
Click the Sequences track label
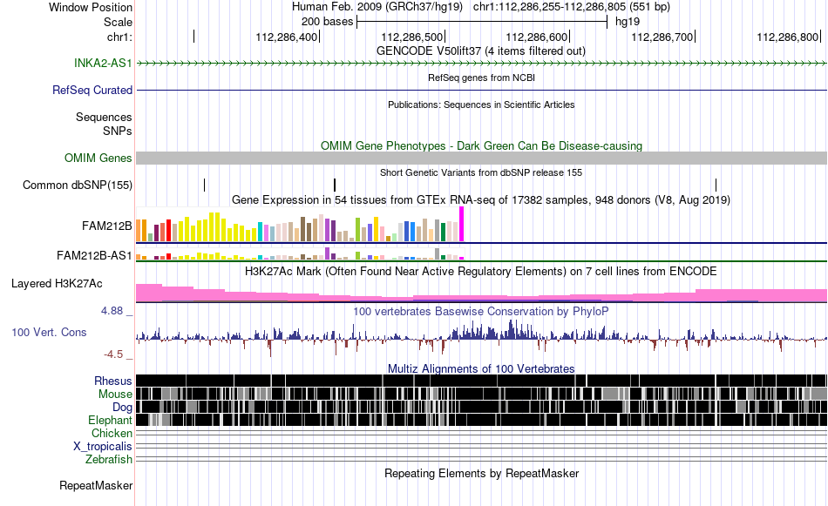click(104, 117)
